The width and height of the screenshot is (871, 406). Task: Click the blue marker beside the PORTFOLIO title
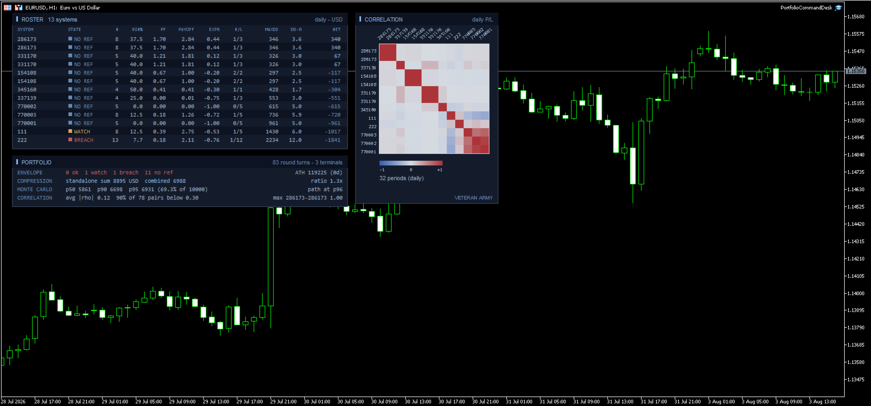click(x=17, y=162)
